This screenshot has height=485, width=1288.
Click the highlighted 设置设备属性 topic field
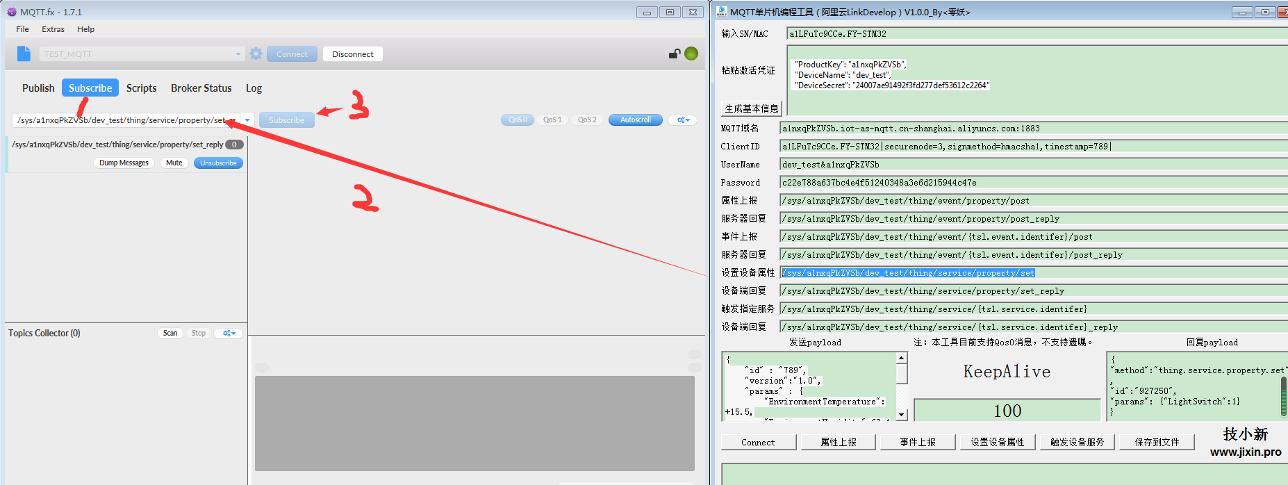[x=1034, y=273]
